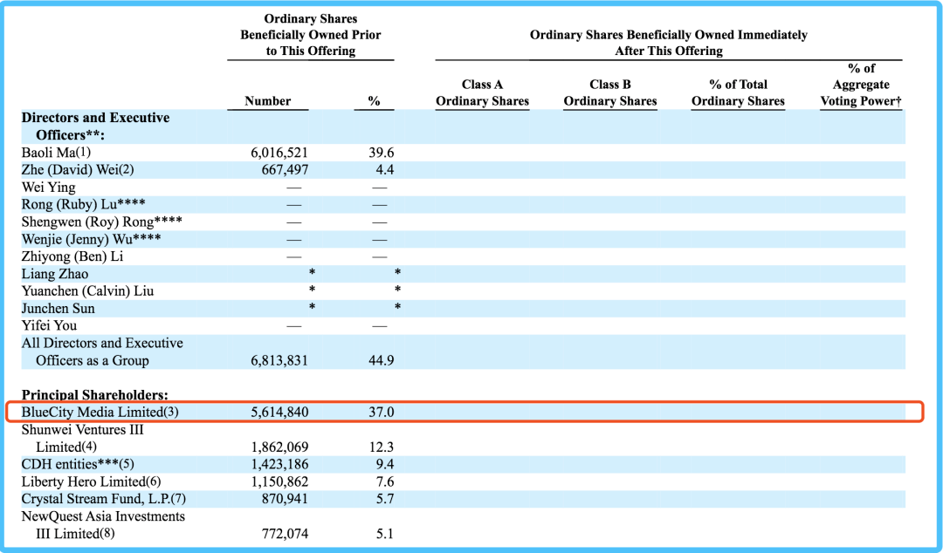Screen dimensions: 943x553
Task: Select the Liang Zhao name
Action: pos(55,274)
